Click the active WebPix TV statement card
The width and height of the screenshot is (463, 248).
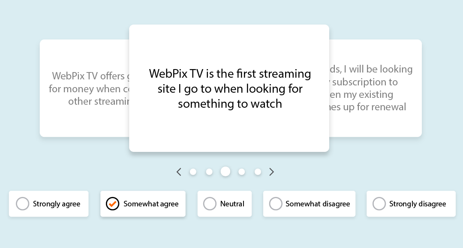click(229, 88)
